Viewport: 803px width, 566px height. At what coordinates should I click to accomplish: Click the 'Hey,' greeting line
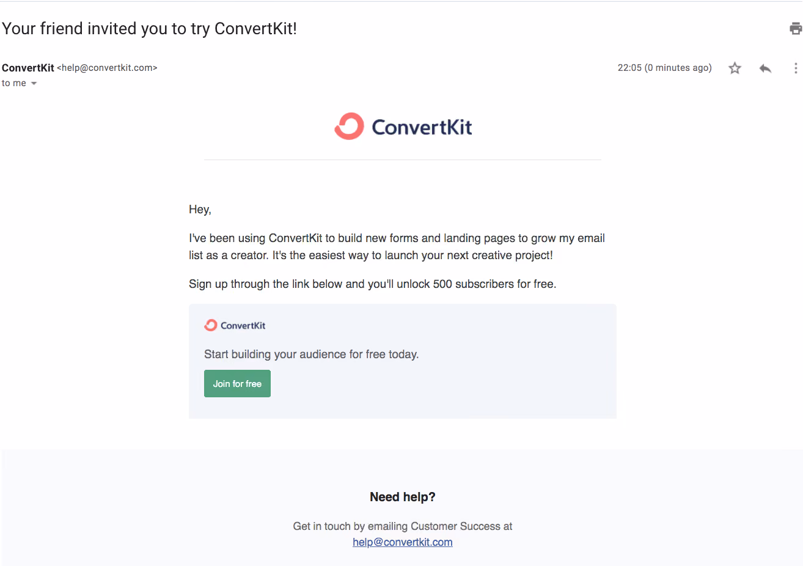(x=200, y=210)
